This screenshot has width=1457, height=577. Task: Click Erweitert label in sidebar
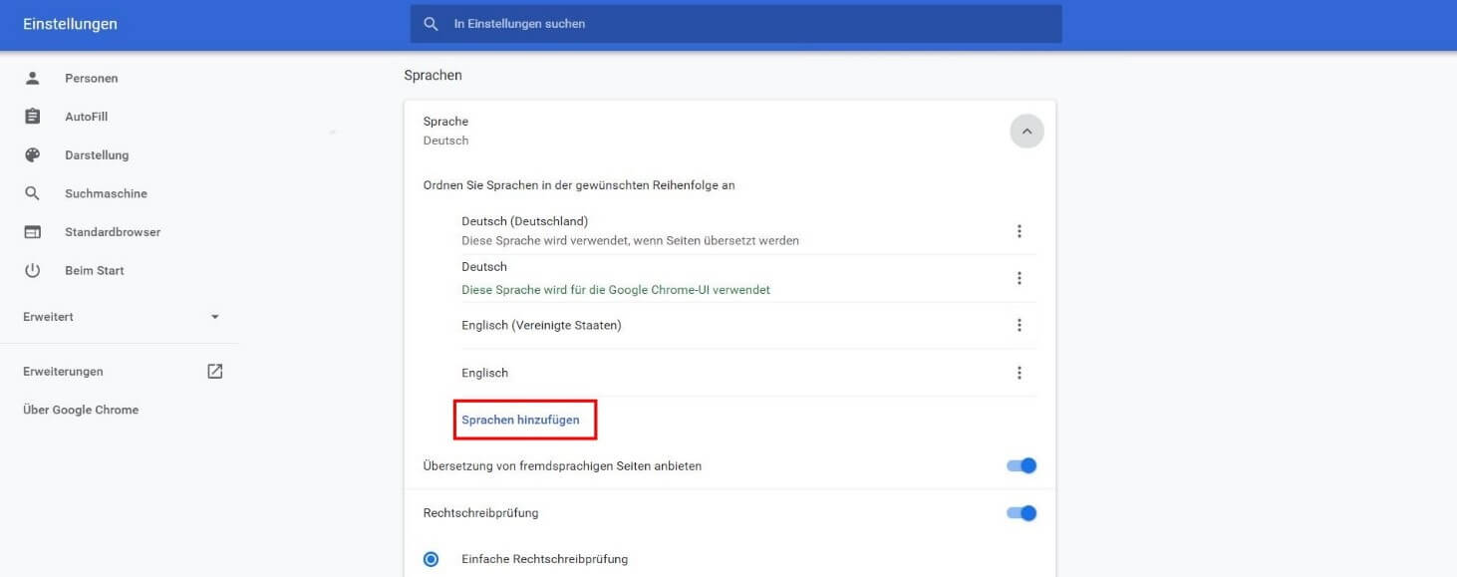pyautogui.click(x=48, y=317)
